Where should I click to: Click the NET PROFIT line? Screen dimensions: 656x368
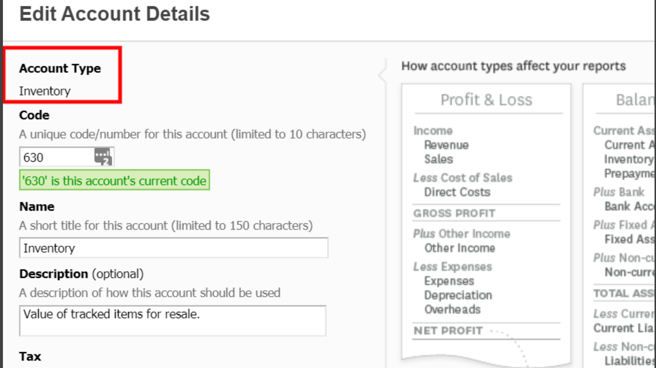pos(448,331)
